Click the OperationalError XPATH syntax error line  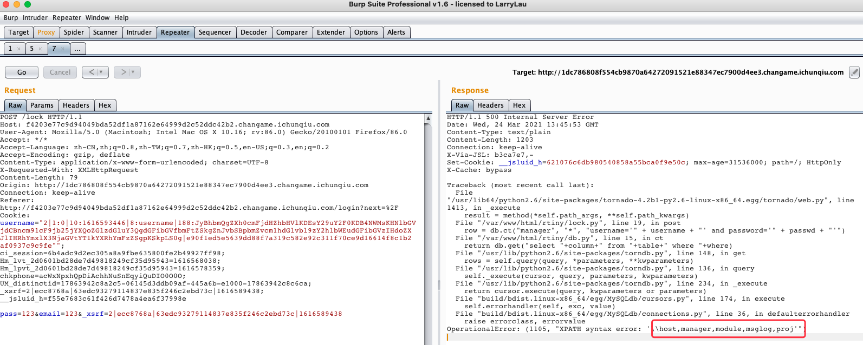pos(626,329)
